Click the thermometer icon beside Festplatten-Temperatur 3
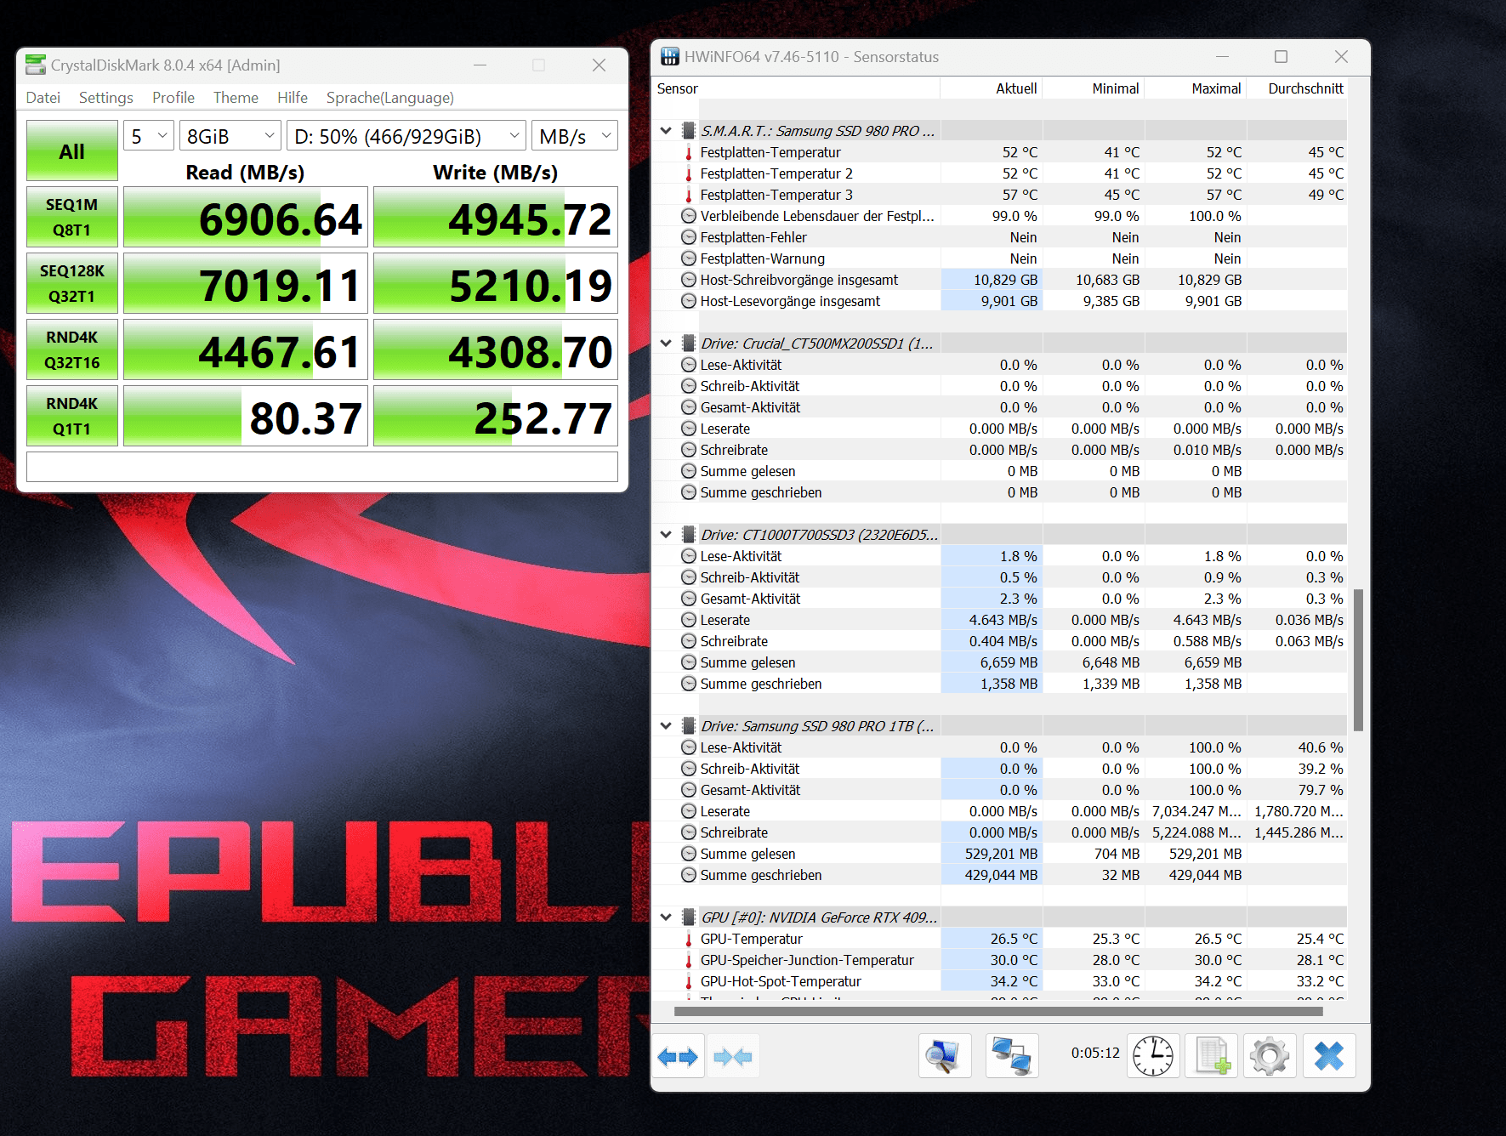This screenshot has width=1506, height=1136. 689,195
